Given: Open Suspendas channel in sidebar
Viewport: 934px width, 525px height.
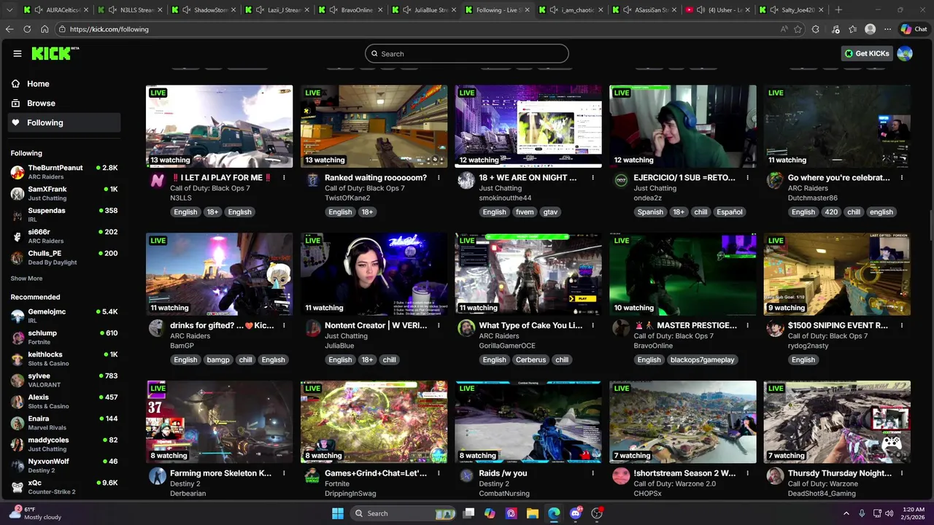Looking at the screenshot, I should click(64, 214).
